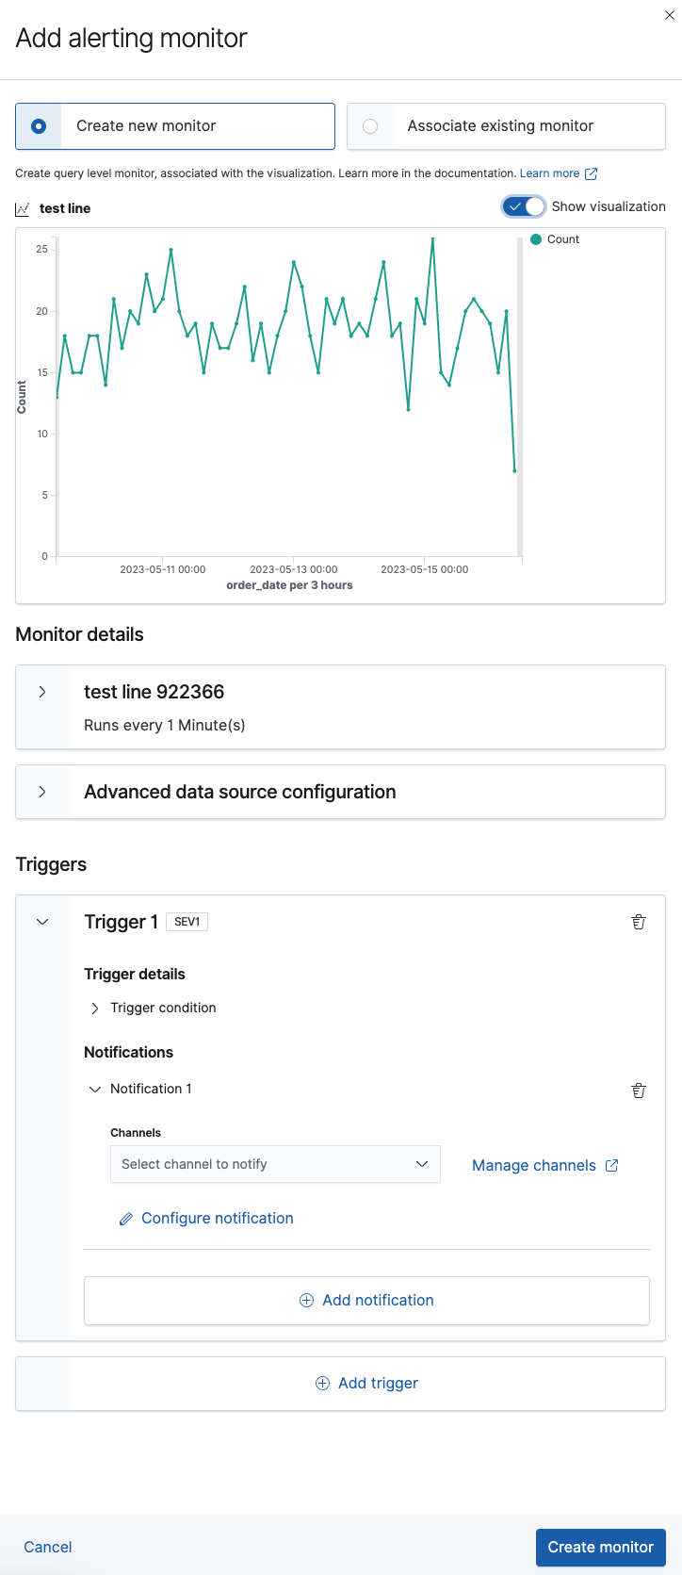Delete Trigger 1 using its trash icon
Screen dimensions: 682x1575
pos(639,922)
